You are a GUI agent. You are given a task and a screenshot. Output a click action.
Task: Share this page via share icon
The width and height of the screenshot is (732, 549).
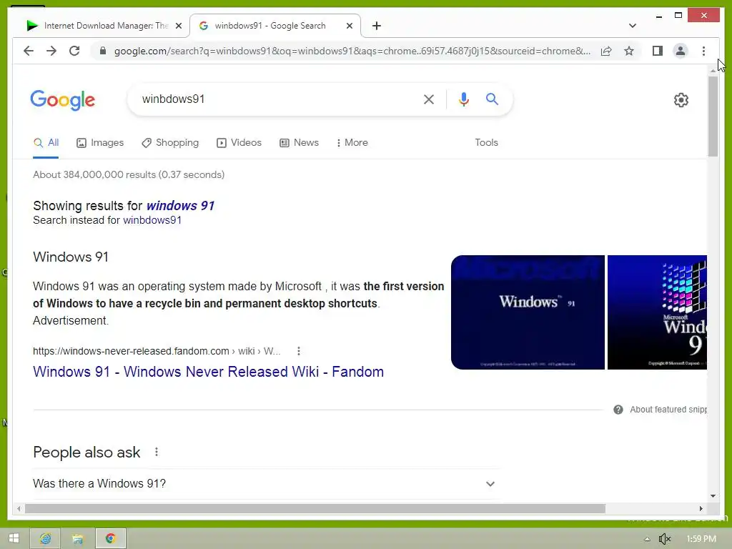click(x=606, y=51)
